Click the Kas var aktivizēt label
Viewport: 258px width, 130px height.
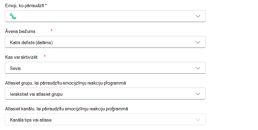[x=21, y=57]
